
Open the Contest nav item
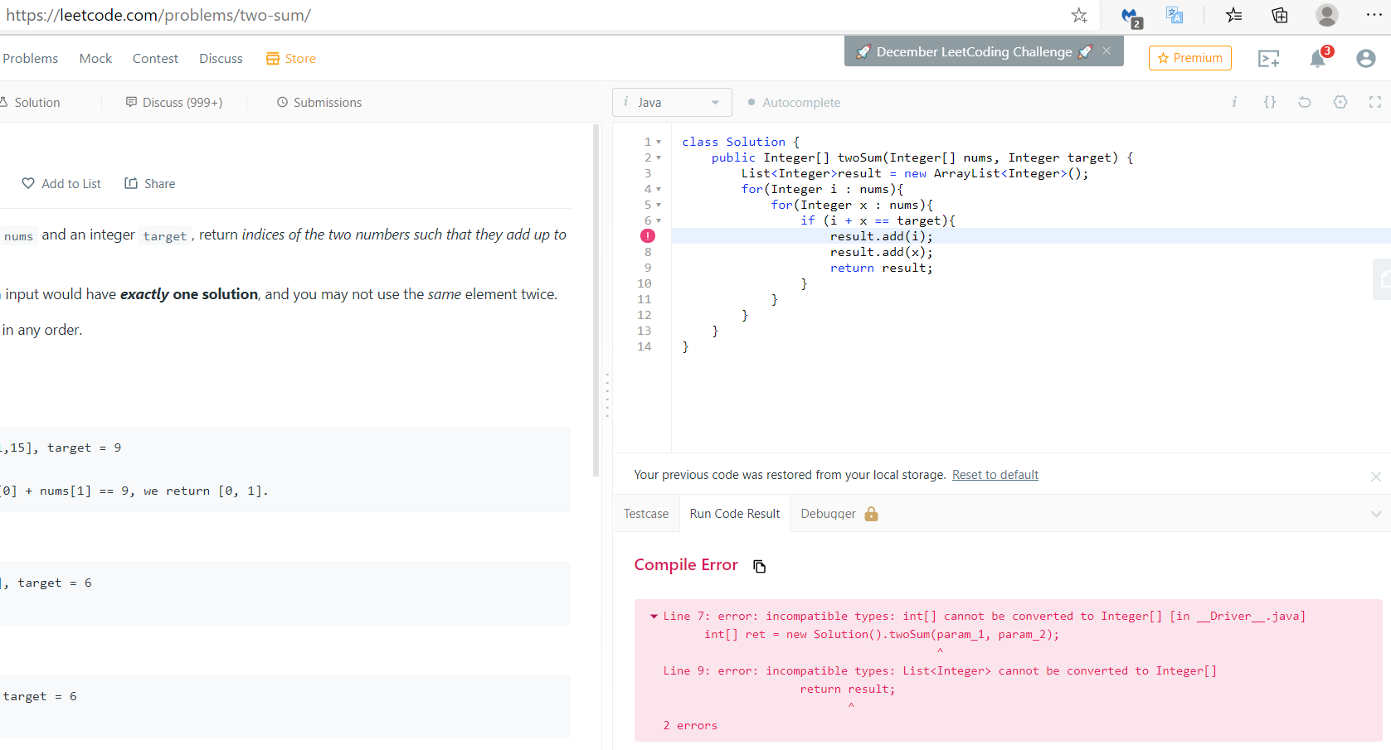click(155, 58)
